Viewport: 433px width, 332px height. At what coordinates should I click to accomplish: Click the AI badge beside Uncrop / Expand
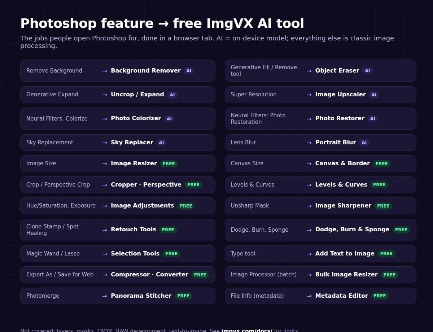pyautogui.click(x=172, y=95)
